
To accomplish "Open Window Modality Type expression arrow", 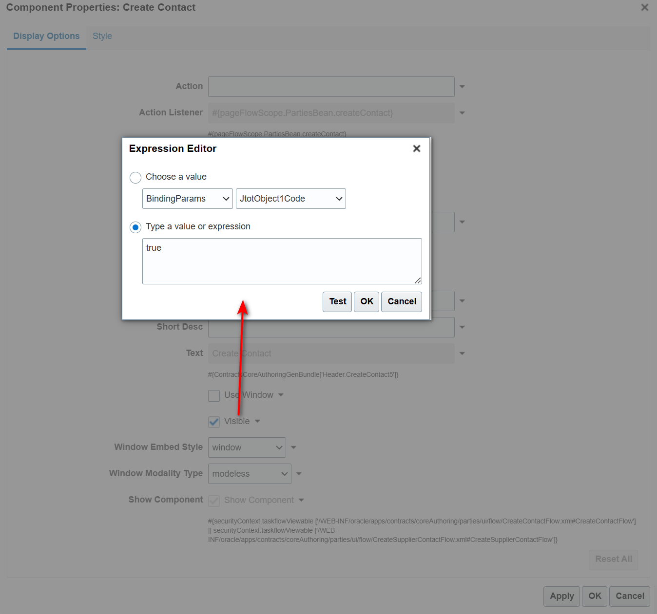I will click(299, 474).
